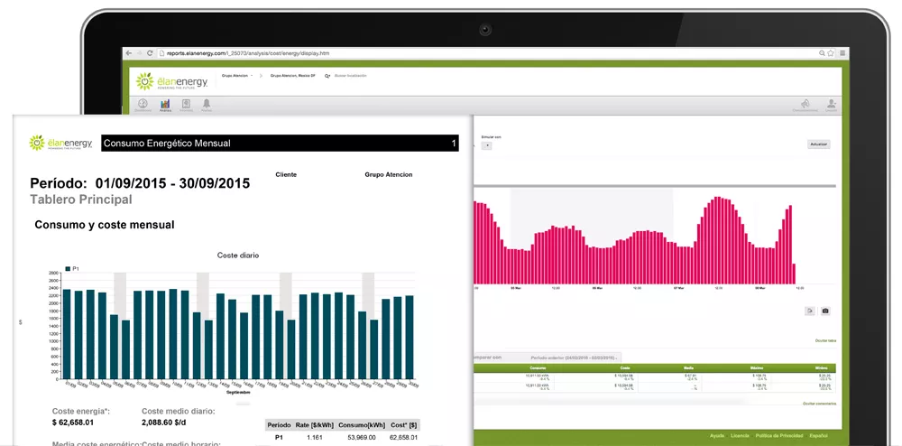Click the P1 legend color swatch
Image resolution: width=902 pixels, height=446 pixels.
click(x=68, y=269)
